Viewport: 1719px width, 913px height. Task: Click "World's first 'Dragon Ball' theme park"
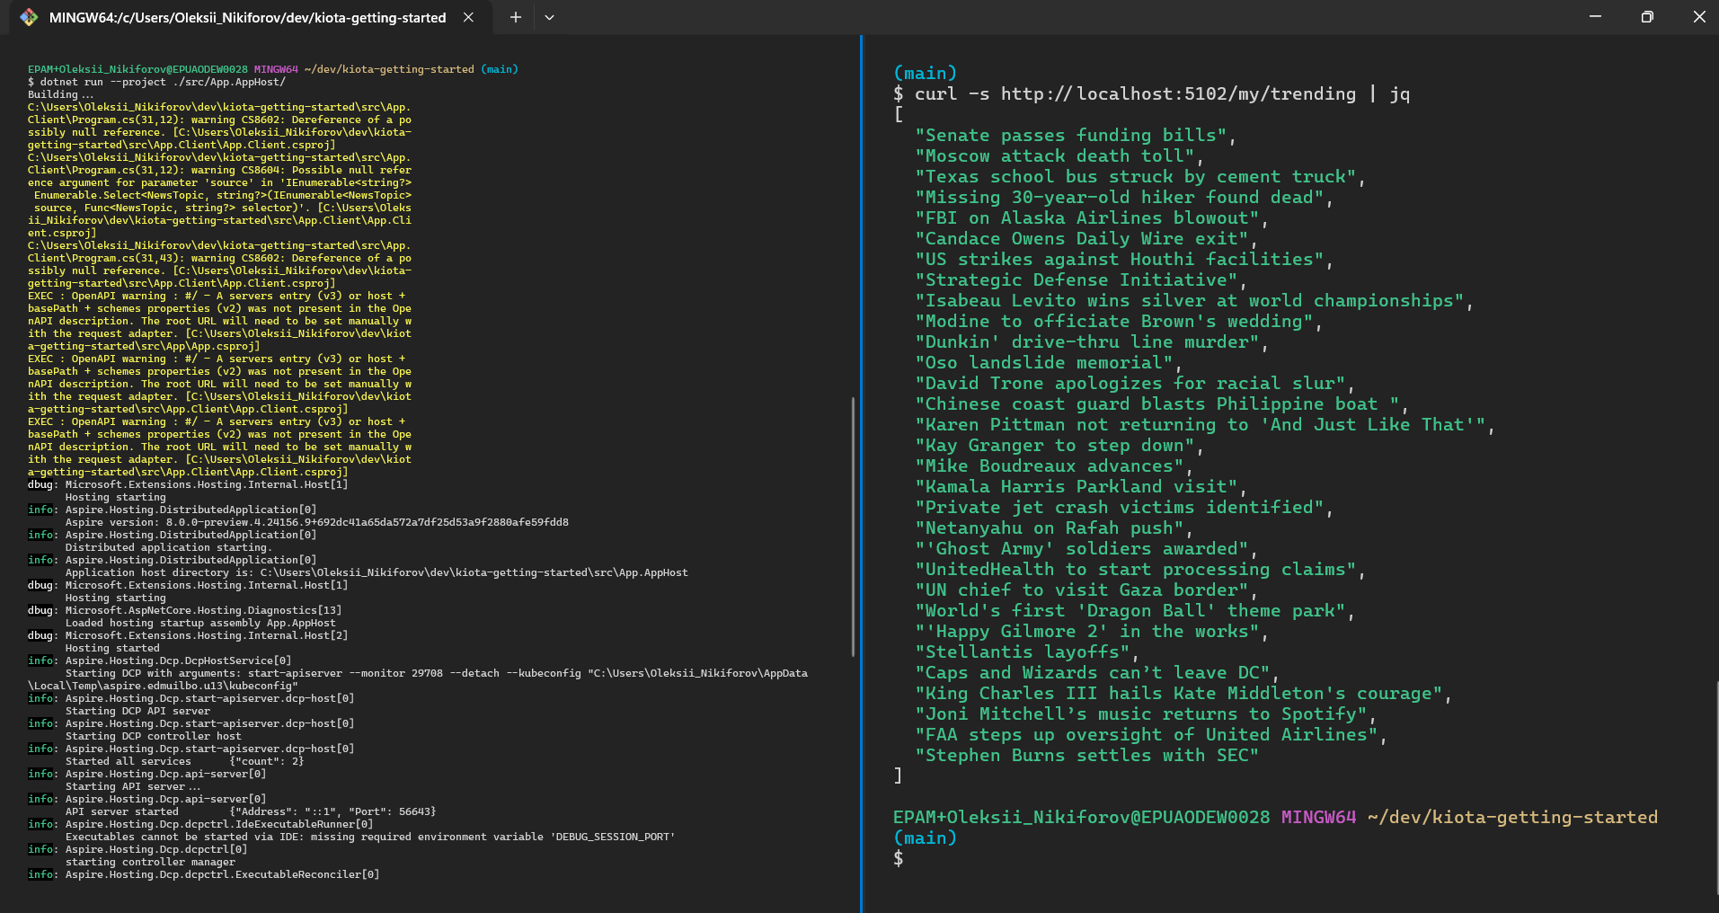(1134, 610)
